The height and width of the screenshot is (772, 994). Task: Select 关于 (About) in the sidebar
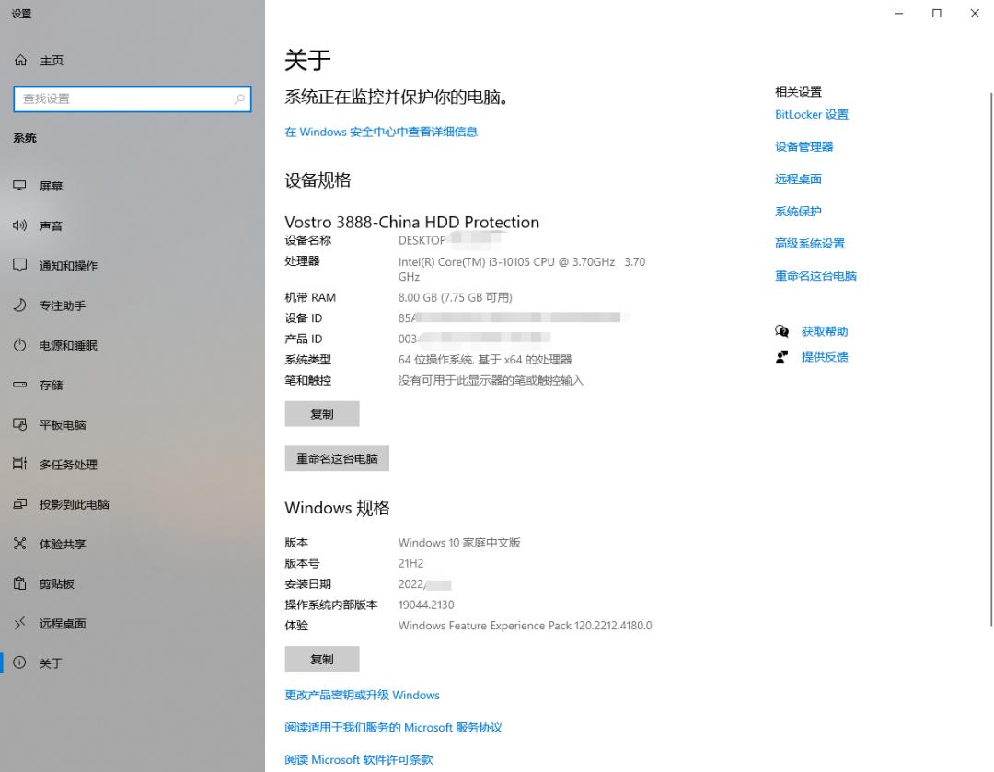coord(49,663)
